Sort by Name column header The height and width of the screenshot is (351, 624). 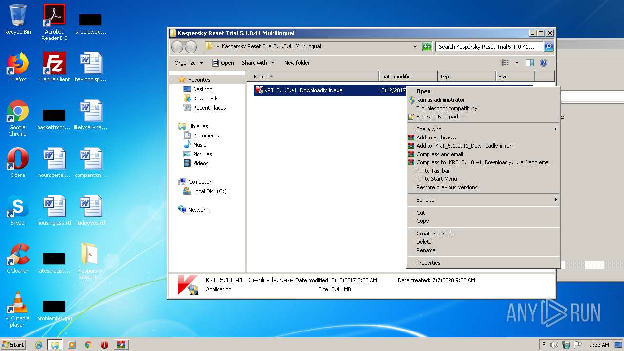(313, 77)
